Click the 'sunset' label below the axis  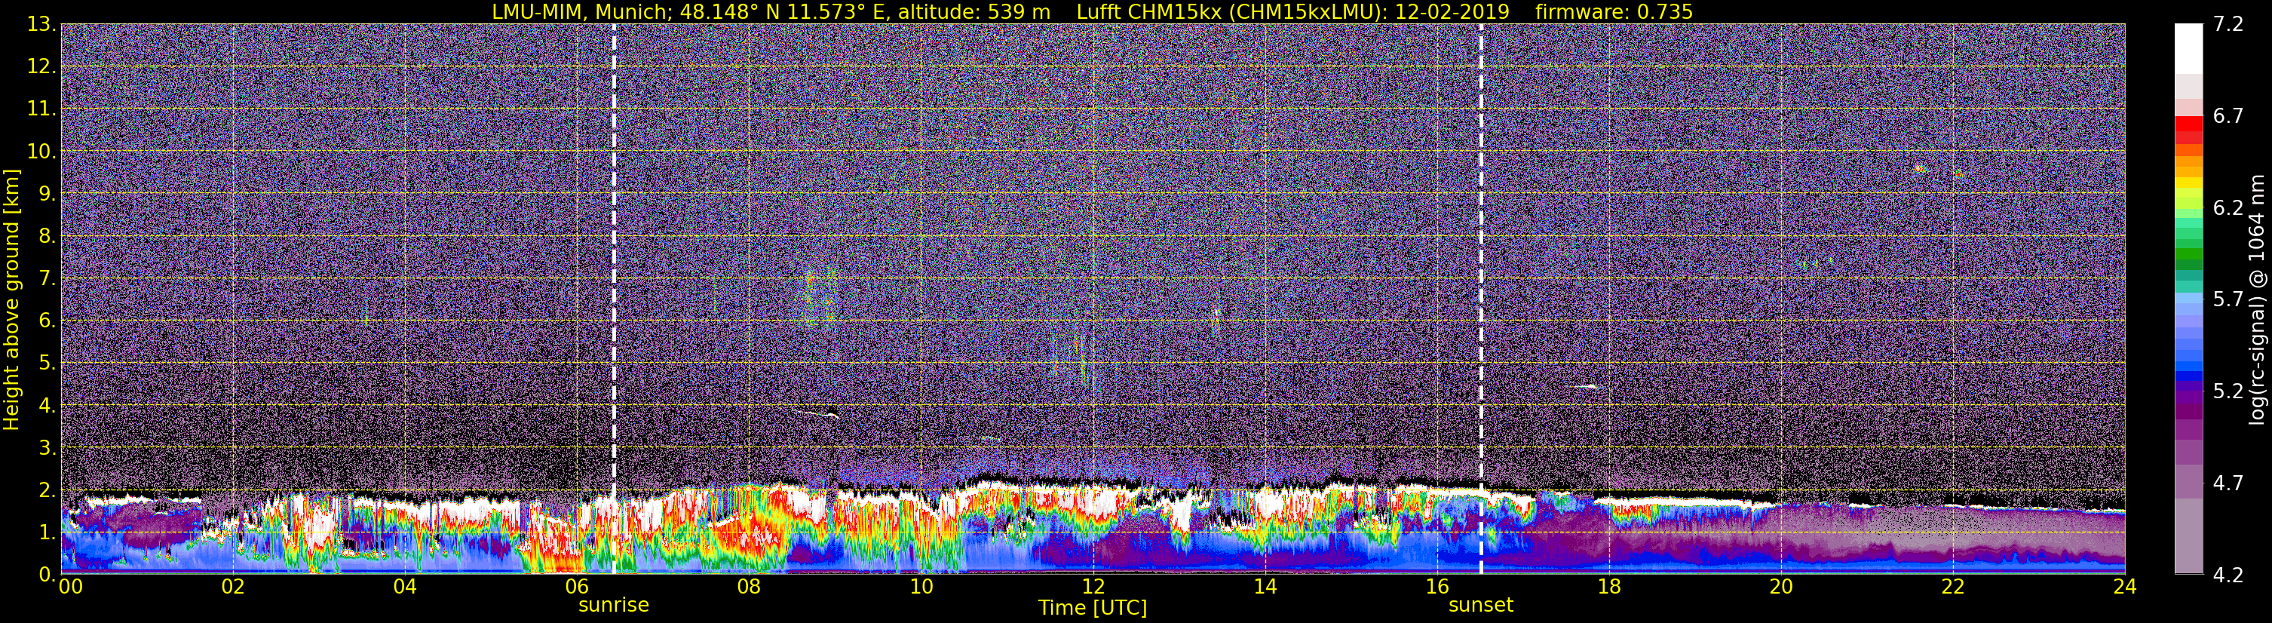(1481, 606)
